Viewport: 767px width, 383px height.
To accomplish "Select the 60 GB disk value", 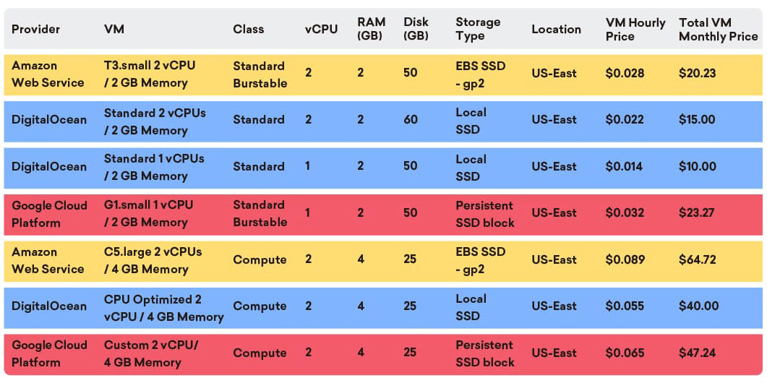I will pyautogui.click(x=411, y=119).
